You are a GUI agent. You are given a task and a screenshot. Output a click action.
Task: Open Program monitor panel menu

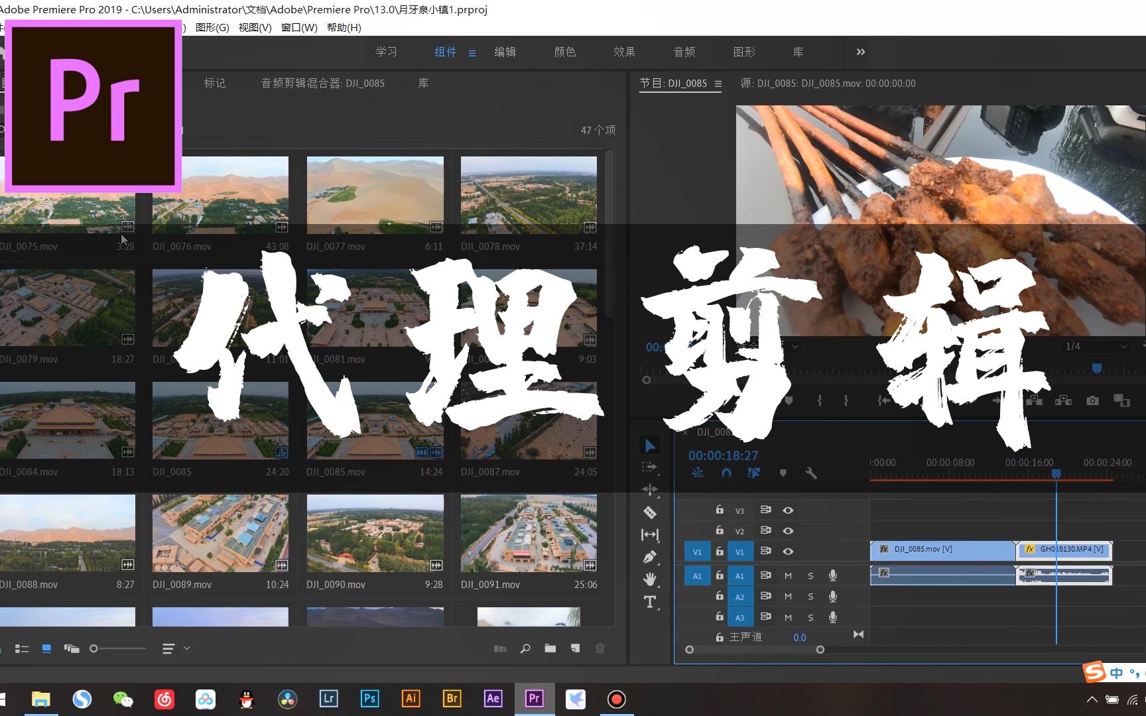(718, 84)
